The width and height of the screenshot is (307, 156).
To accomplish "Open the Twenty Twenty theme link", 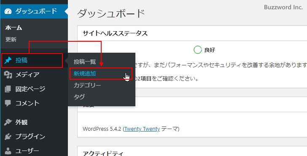I will [x=142, y=129].
